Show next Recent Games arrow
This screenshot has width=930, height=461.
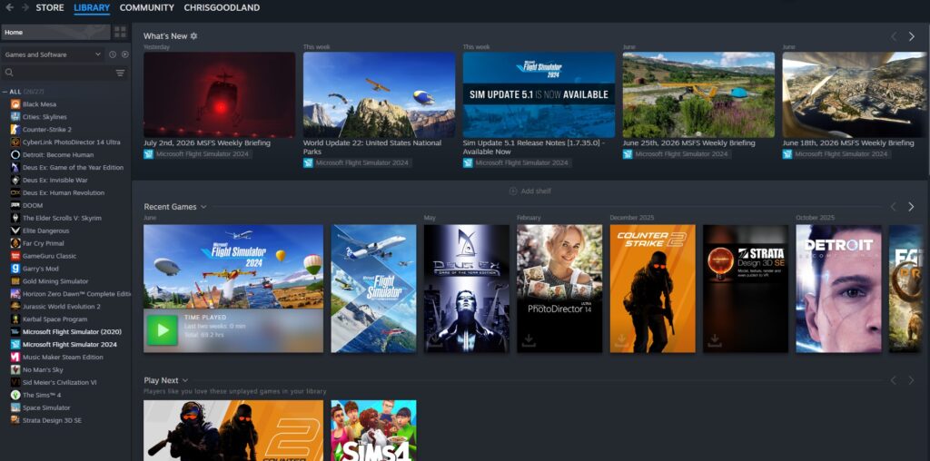click(x=912, y=207)
